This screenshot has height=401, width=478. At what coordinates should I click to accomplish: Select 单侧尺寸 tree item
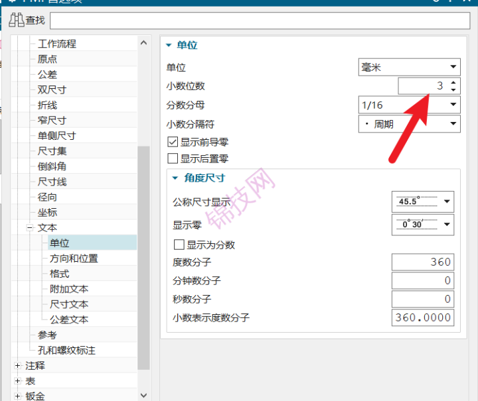point(57,136)
